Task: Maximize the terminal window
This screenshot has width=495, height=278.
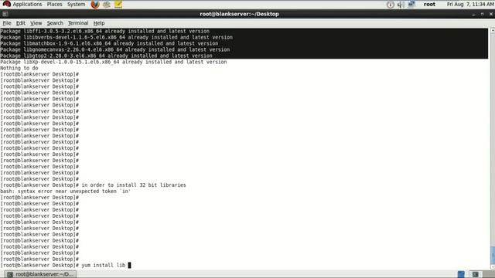Action: pos(482,14)
